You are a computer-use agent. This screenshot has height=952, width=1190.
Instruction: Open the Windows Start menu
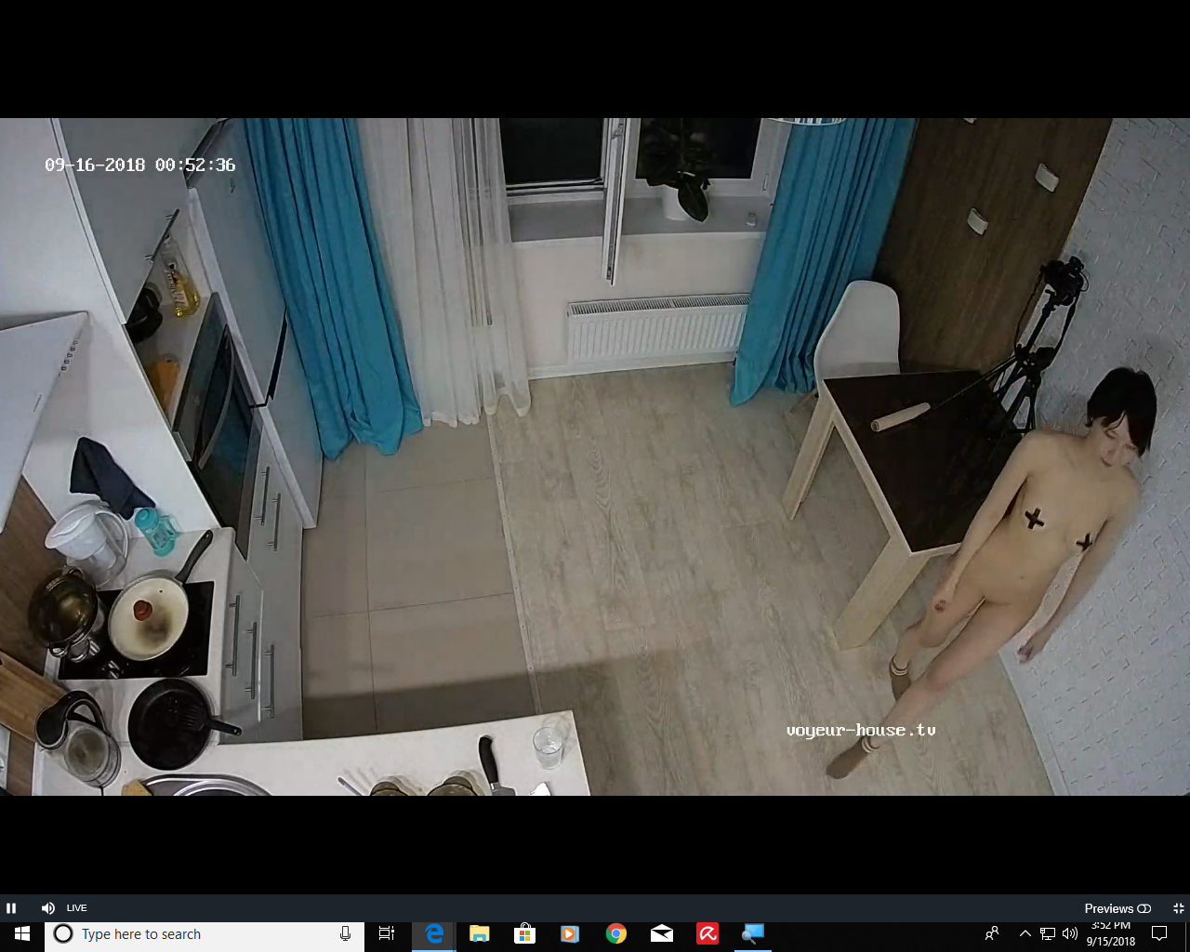pyautogui.click(x=21, y=934)
